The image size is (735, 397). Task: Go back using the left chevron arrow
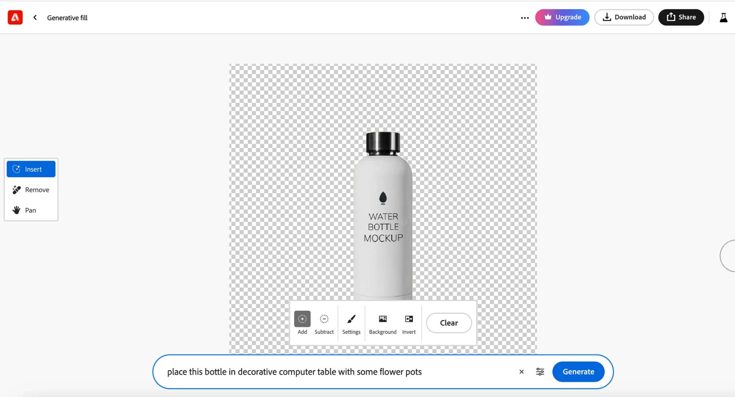(x=35, y=17)
